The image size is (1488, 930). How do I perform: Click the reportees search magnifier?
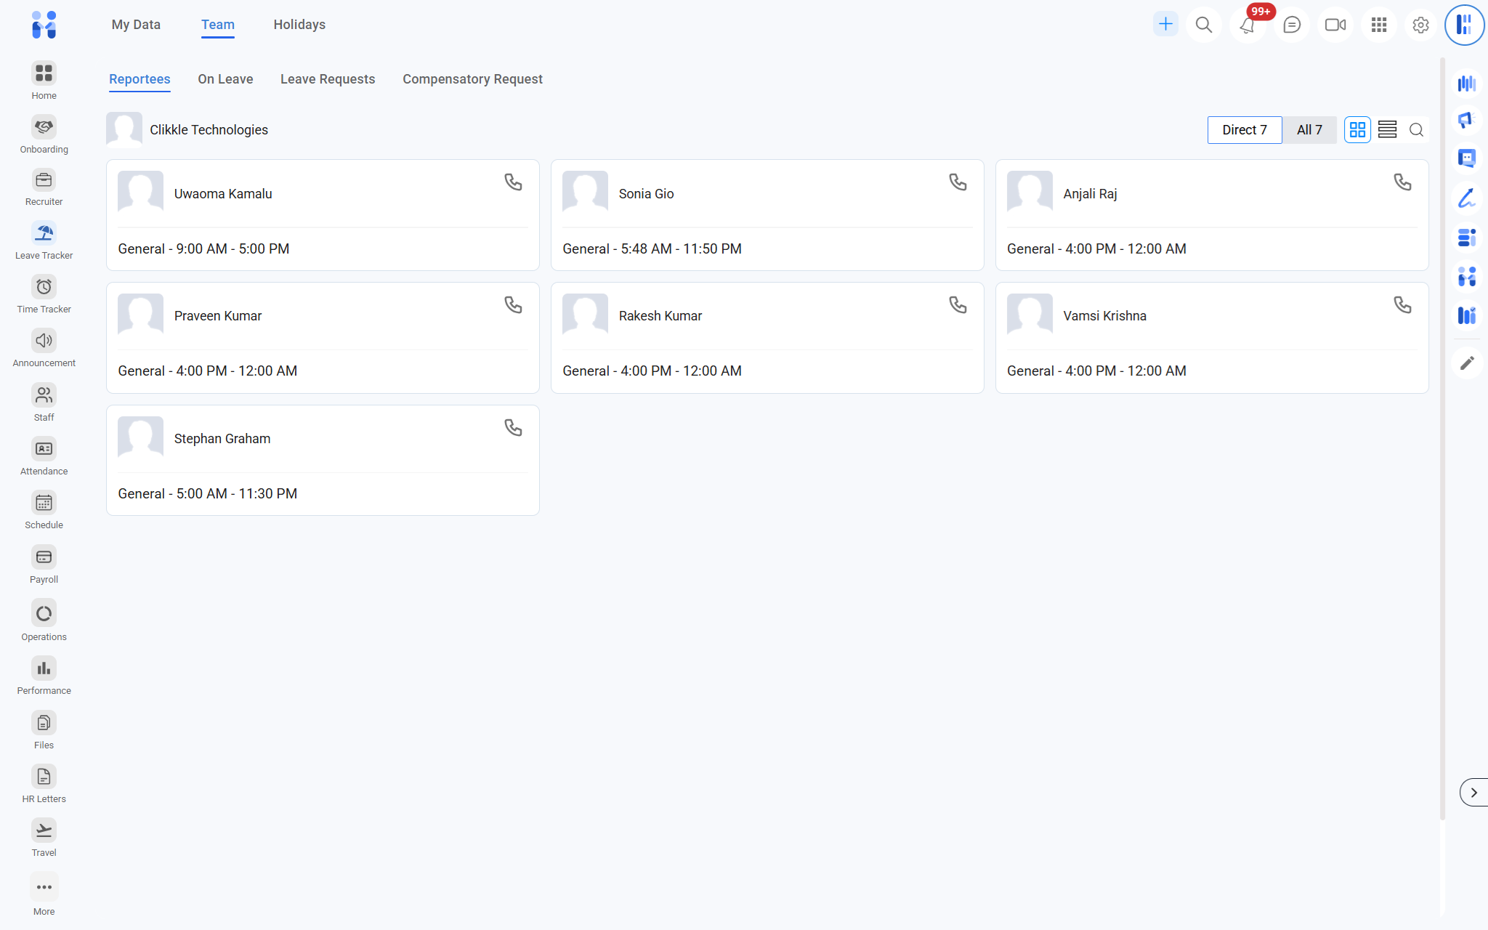point(1416,130)
